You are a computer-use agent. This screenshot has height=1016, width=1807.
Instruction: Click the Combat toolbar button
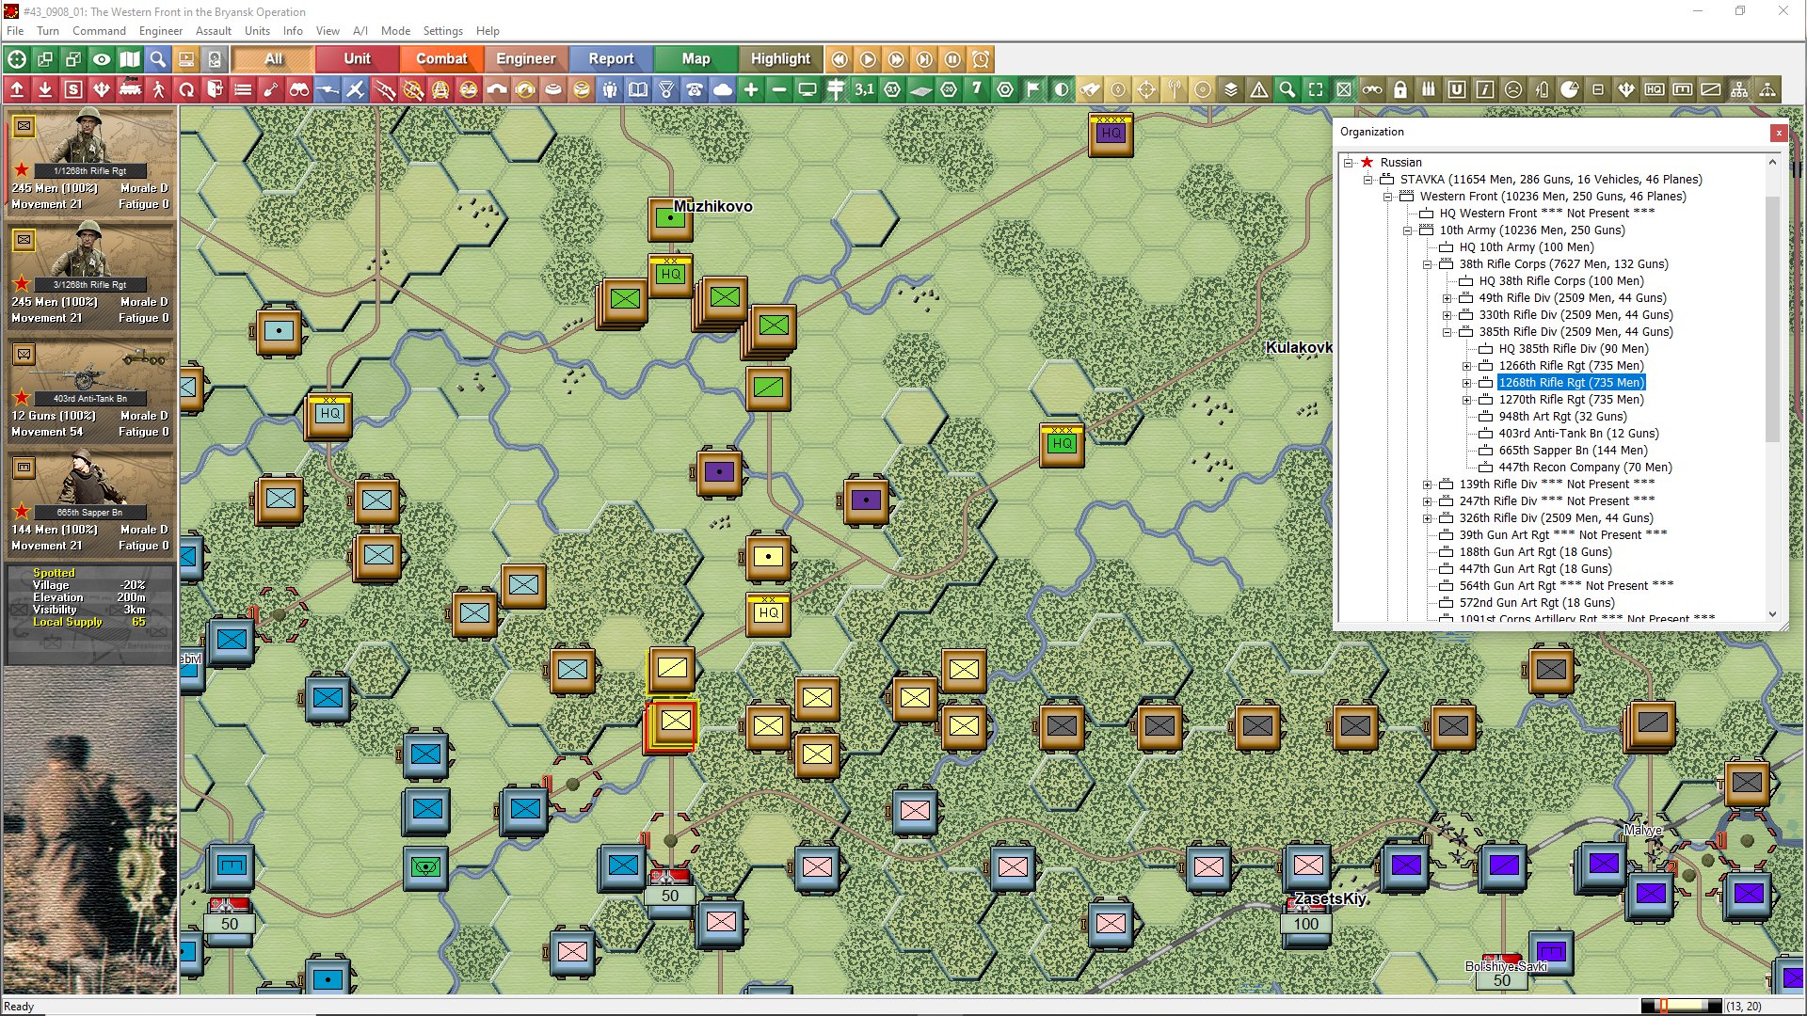pyautogui.click(x=441, y=59)
